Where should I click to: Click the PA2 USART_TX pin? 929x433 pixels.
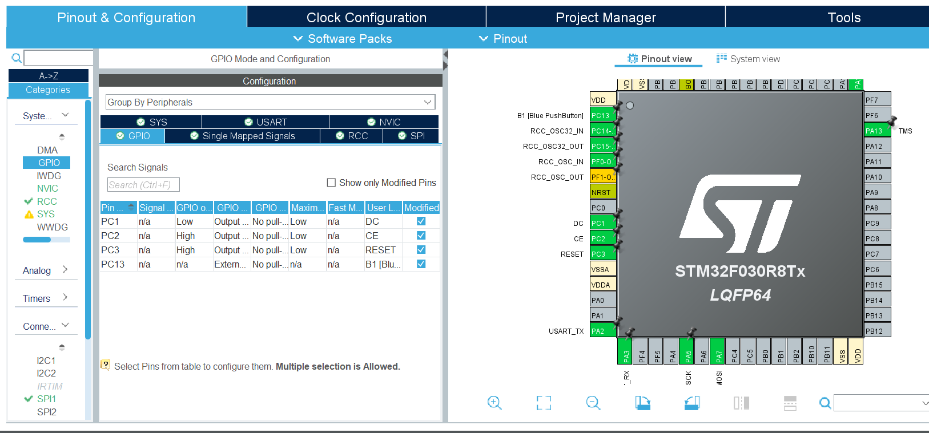coord(602,331)
